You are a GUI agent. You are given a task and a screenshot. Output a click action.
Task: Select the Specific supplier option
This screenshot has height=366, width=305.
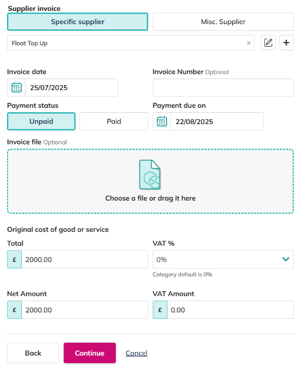point(78,22)
